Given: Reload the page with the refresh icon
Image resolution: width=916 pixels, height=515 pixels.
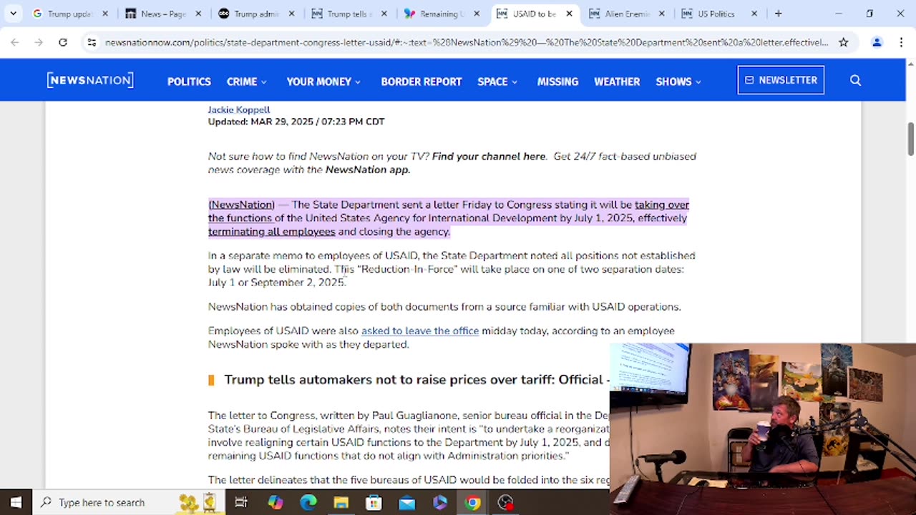Looking at the screenshot, I should click(x=63, y=42).
